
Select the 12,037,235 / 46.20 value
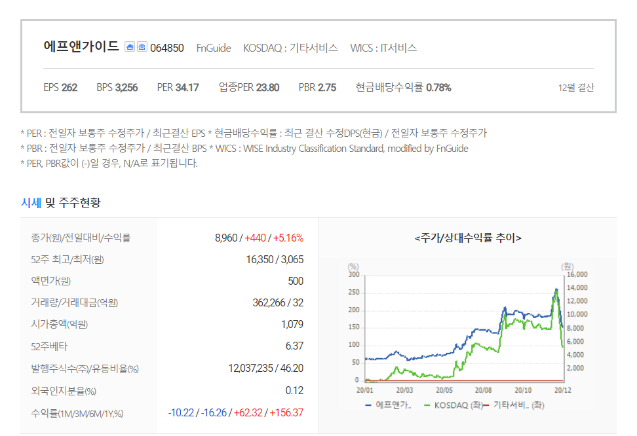point(265,368)
